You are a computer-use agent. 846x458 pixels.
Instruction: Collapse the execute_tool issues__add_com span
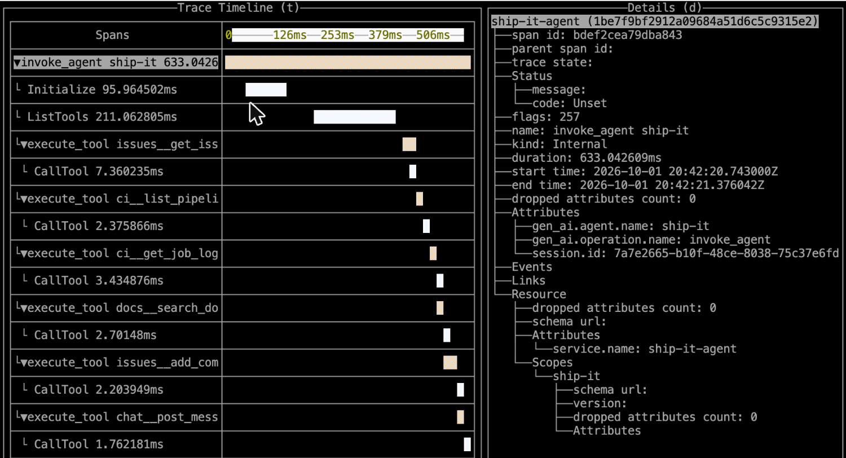pos(24,363)
